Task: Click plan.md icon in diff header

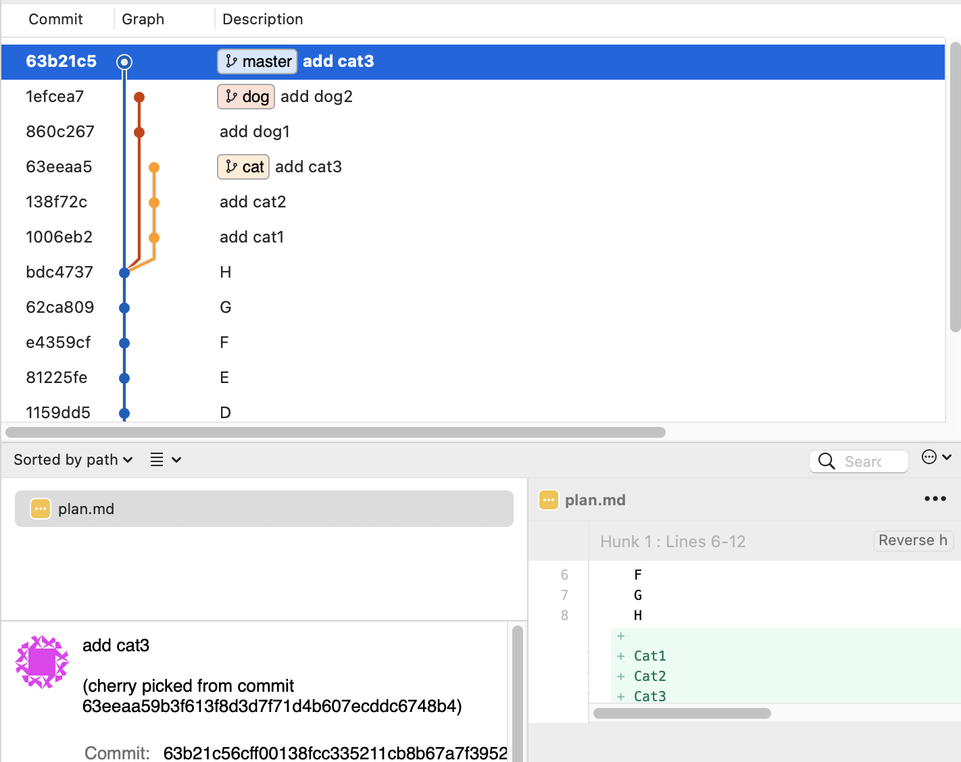Action: pos(549,500)
